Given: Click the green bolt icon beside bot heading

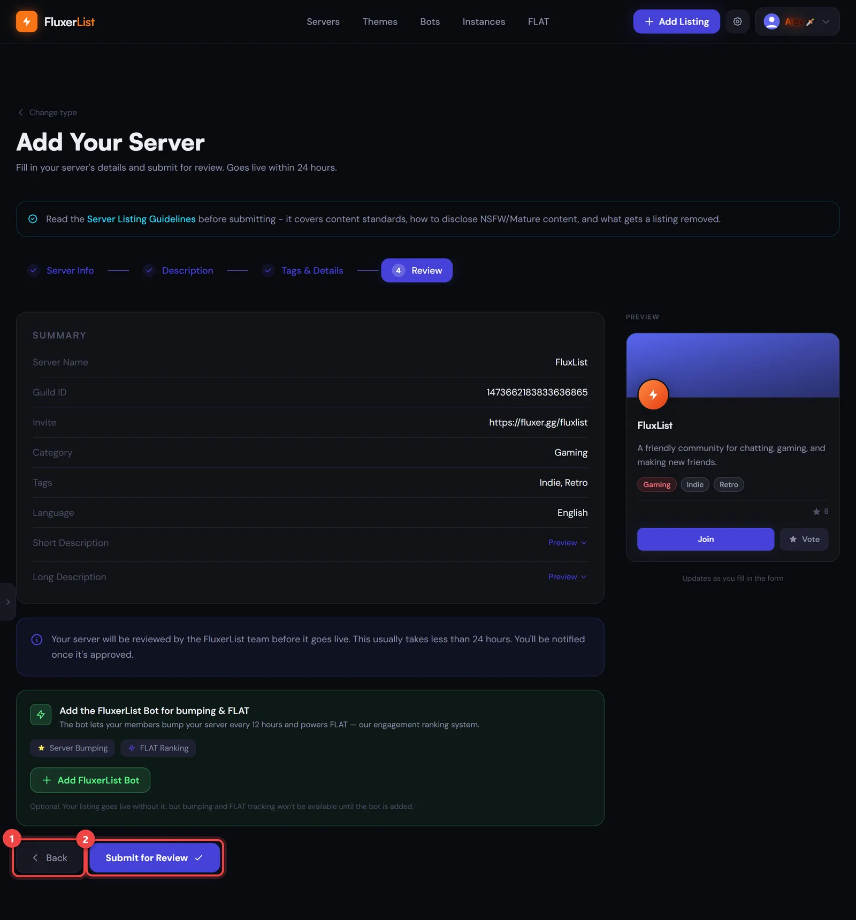Looking at the screenshot, I should coord(41,714).
